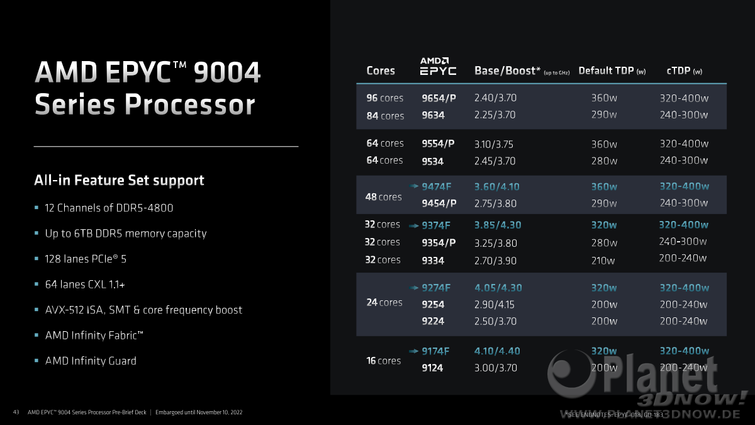Select model '9554/P' in the table
The height and width of the screenshot is (425, 755).
[x=438, y=144]
